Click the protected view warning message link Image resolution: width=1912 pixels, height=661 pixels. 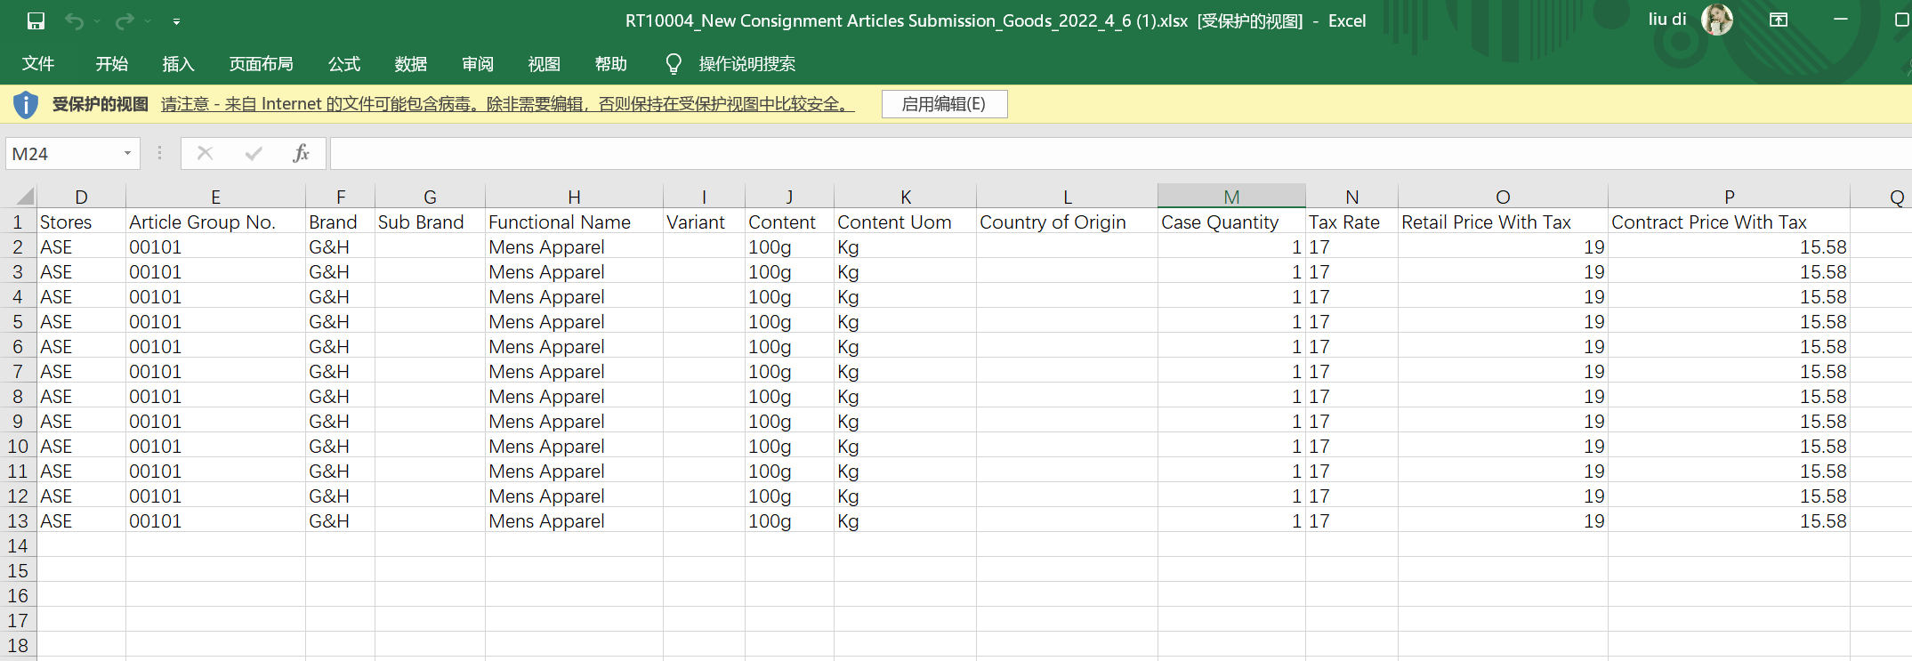(507, 104)
